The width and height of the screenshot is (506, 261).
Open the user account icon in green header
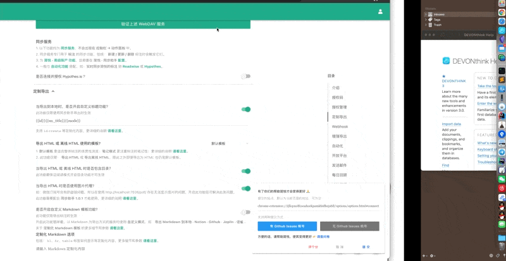pos(380,11)
